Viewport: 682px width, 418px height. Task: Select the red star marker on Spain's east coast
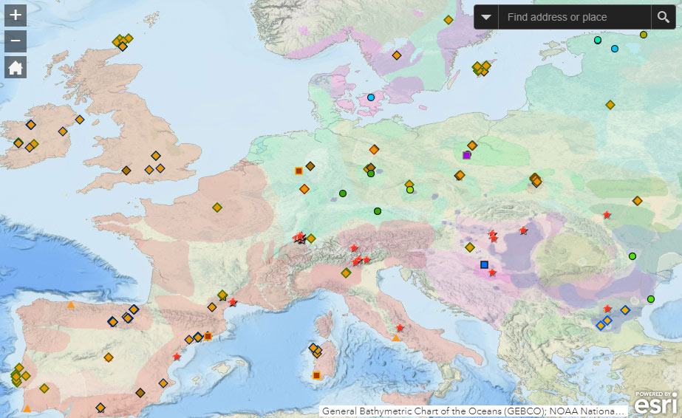pyautogui.click(x=176, y=356)
